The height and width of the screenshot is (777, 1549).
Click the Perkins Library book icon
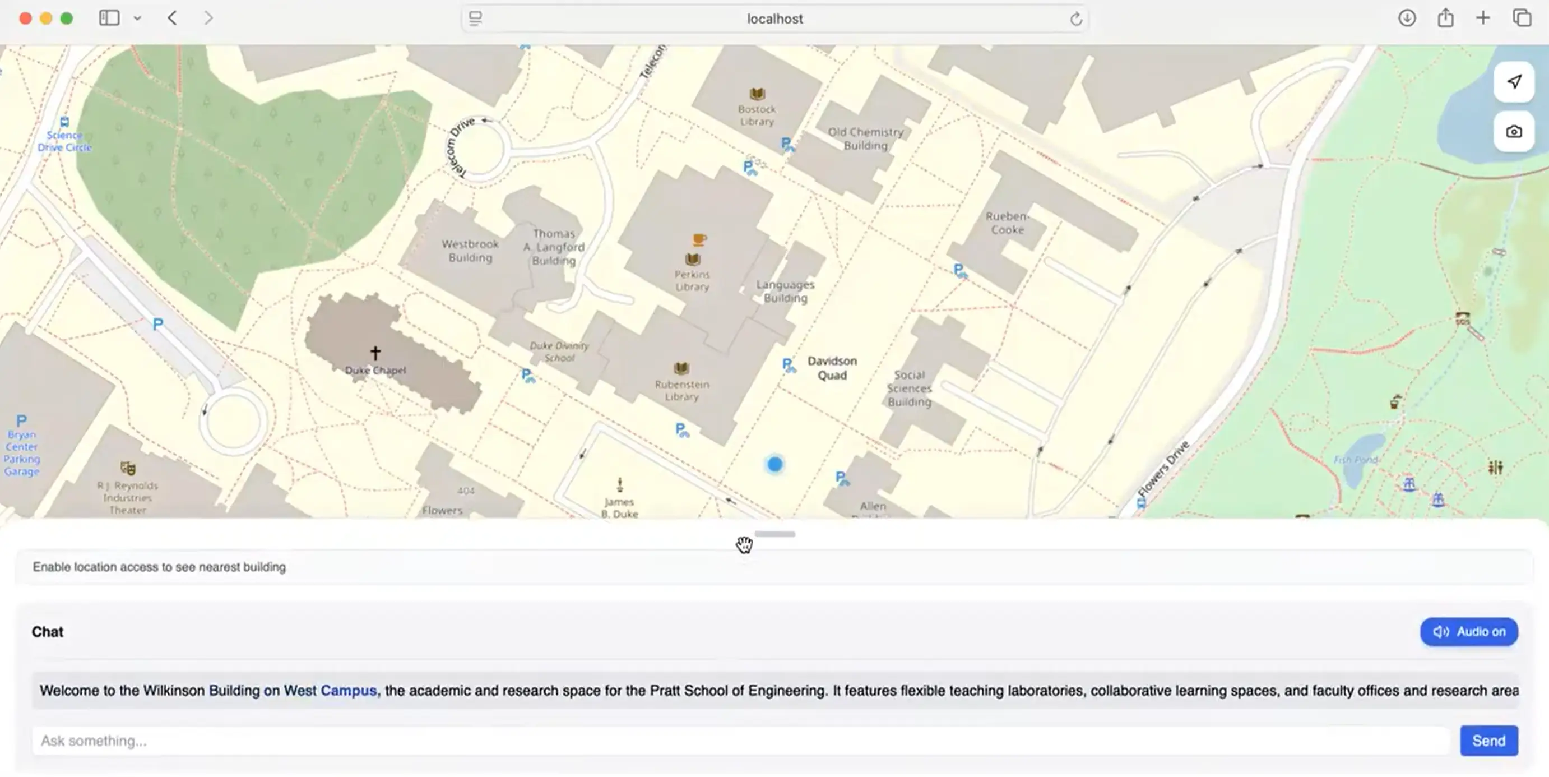pos(692,259)
